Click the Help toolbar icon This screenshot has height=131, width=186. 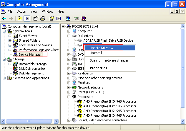[52, 19]
